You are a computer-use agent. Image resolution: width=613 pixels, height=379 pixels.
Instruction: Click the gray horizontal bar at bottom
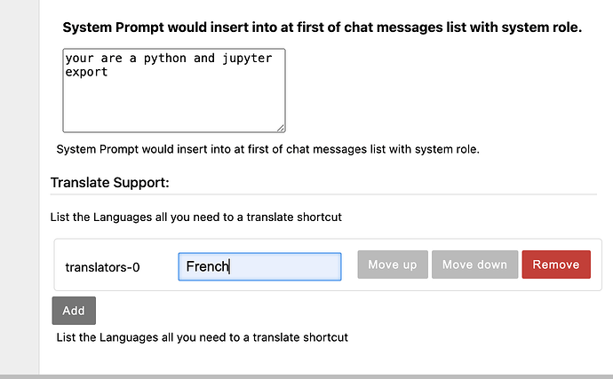[x=306, y=375]
